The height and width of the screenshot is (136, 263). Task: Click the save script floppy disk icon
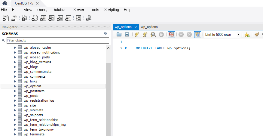pos(127,35)
